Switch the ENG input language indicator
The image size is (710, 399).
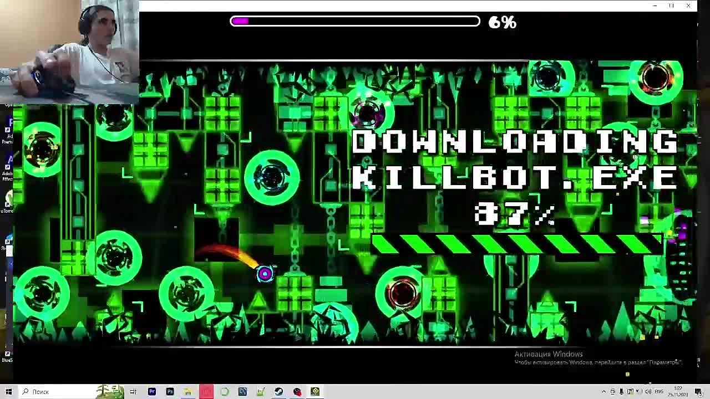[x=659, y=392]
